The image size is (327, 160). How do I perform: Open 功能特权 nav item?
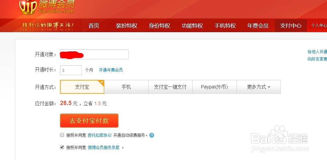tap(192, 26)
